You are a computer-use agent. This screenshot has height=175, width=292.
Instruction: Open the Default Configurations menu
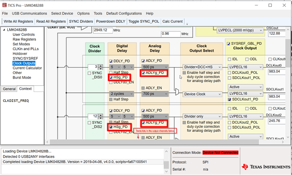click(124, 13)
